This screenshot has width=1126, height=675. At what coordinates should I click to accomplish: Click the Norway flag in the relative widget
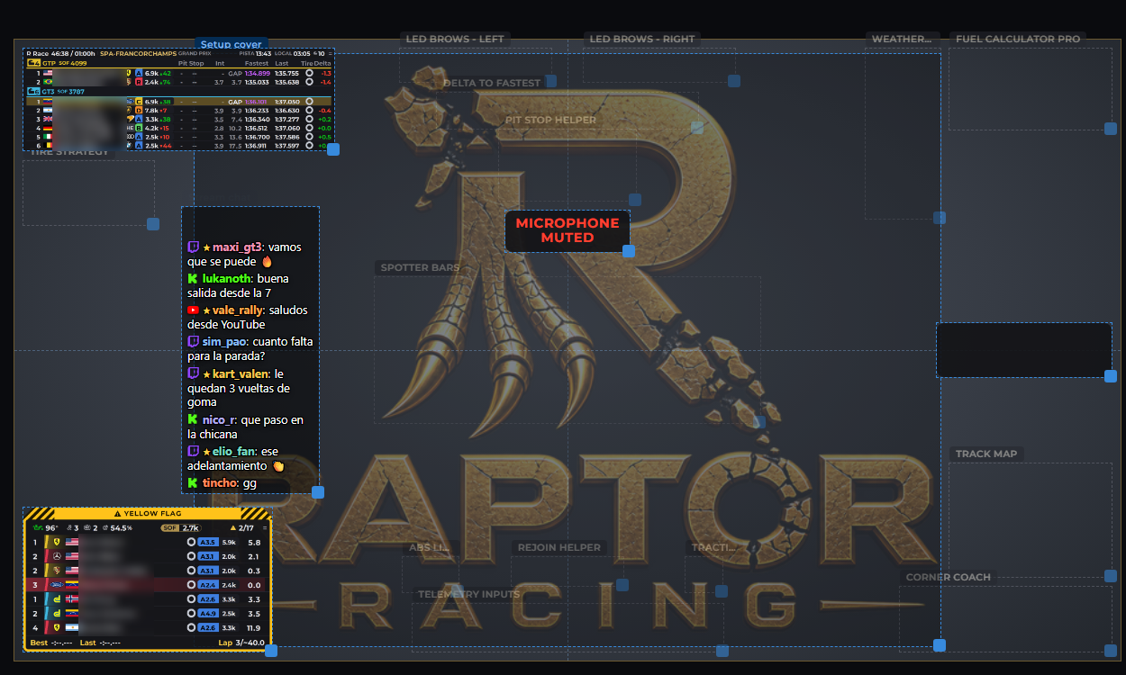point(72,598)
